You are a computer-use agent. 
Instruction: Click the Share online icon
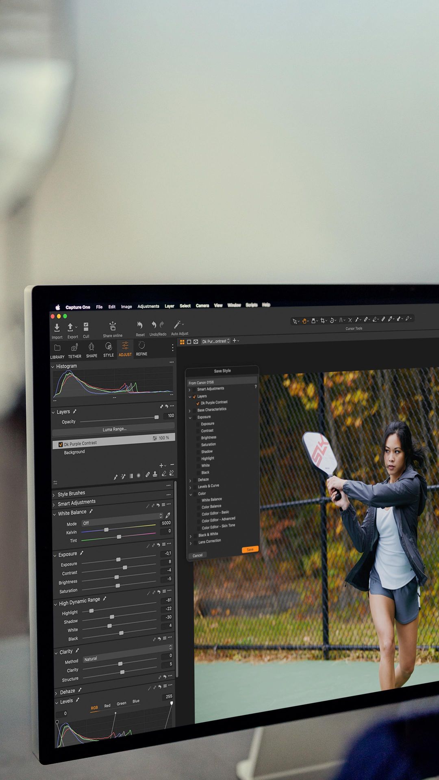click(x=113, y=326)
